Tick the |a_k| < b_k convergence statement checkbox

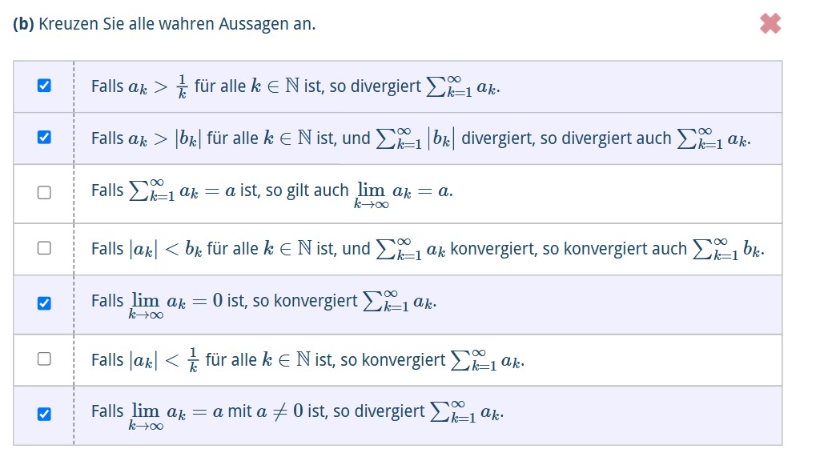pos(45,248)
